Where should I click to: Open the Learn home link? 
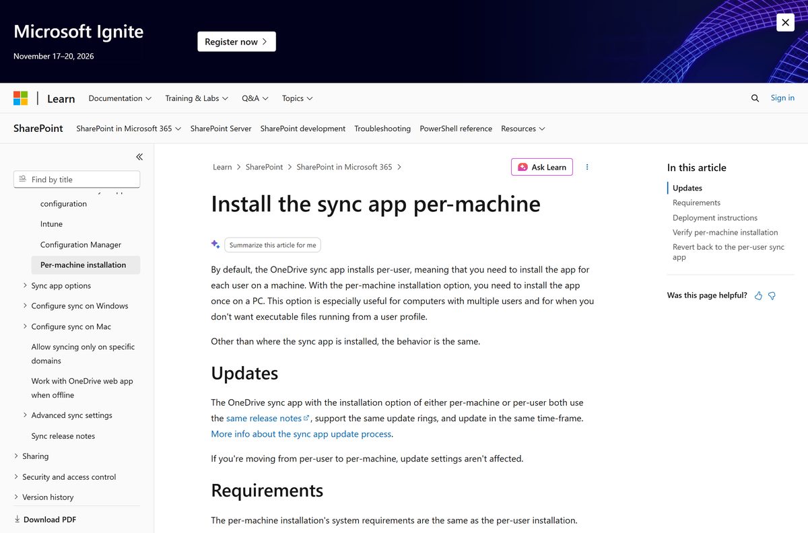(x=61, y=98)
